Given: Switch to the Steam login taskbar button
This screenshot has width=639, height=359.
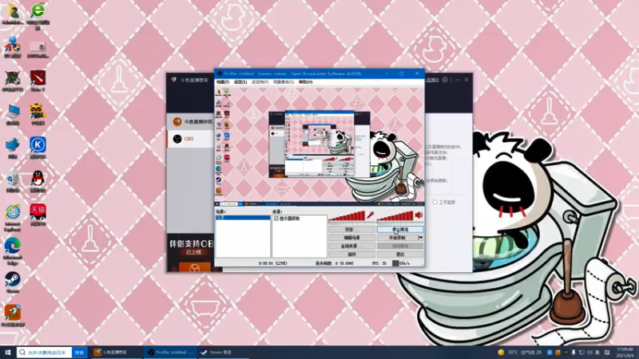Looking at the screenshot, I should [x=222, y=353].
